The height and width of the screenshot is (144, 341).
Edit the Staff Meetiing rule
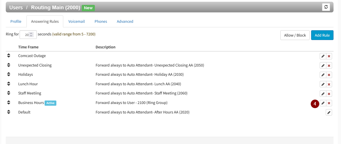coord(323,94)
